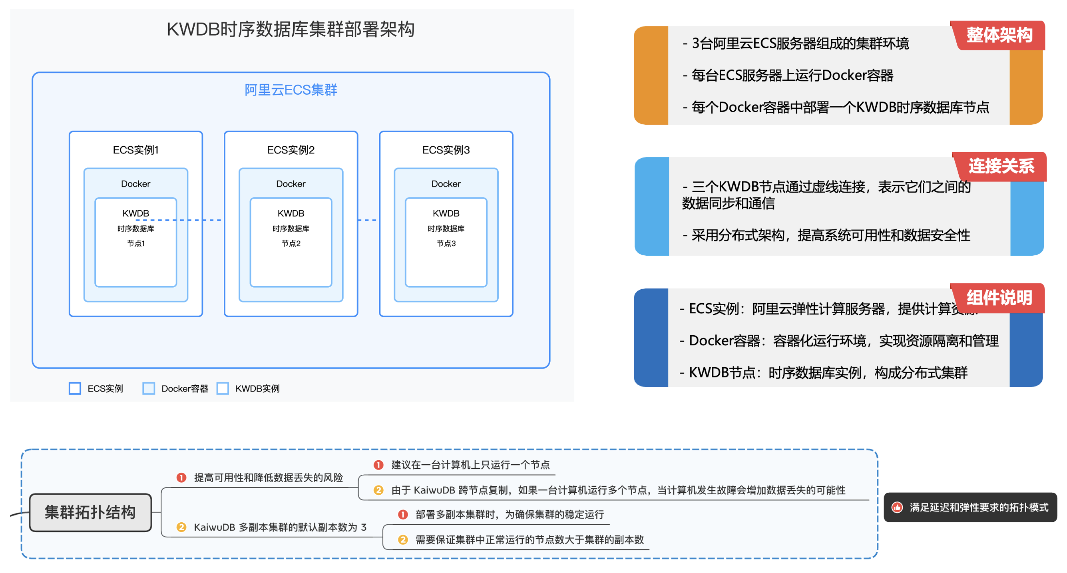Select the 提高可用性和降低数据丢失的风险 branch node
This screenshot has width=1067, height=573.
(x=269, y=478)
